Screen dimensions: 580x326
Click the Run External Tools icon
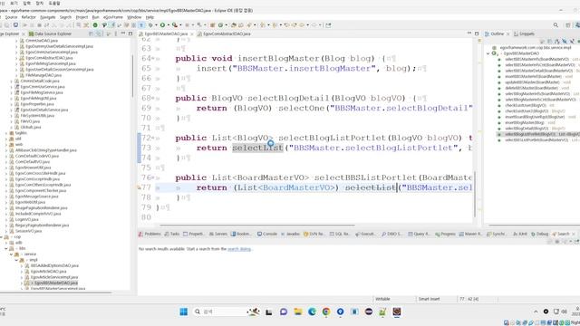(x=174, y=25)
